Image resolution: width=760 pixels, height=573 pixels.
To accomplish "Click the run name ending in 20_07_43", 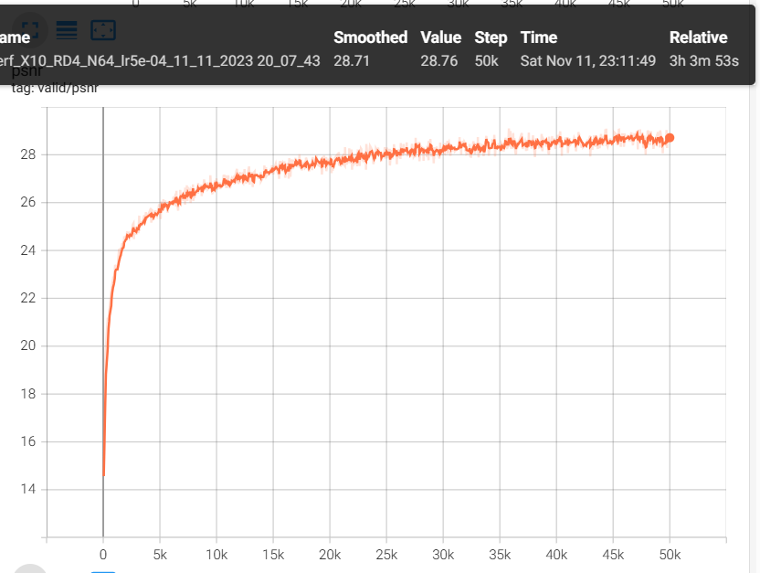I will [x=160, y=60].
